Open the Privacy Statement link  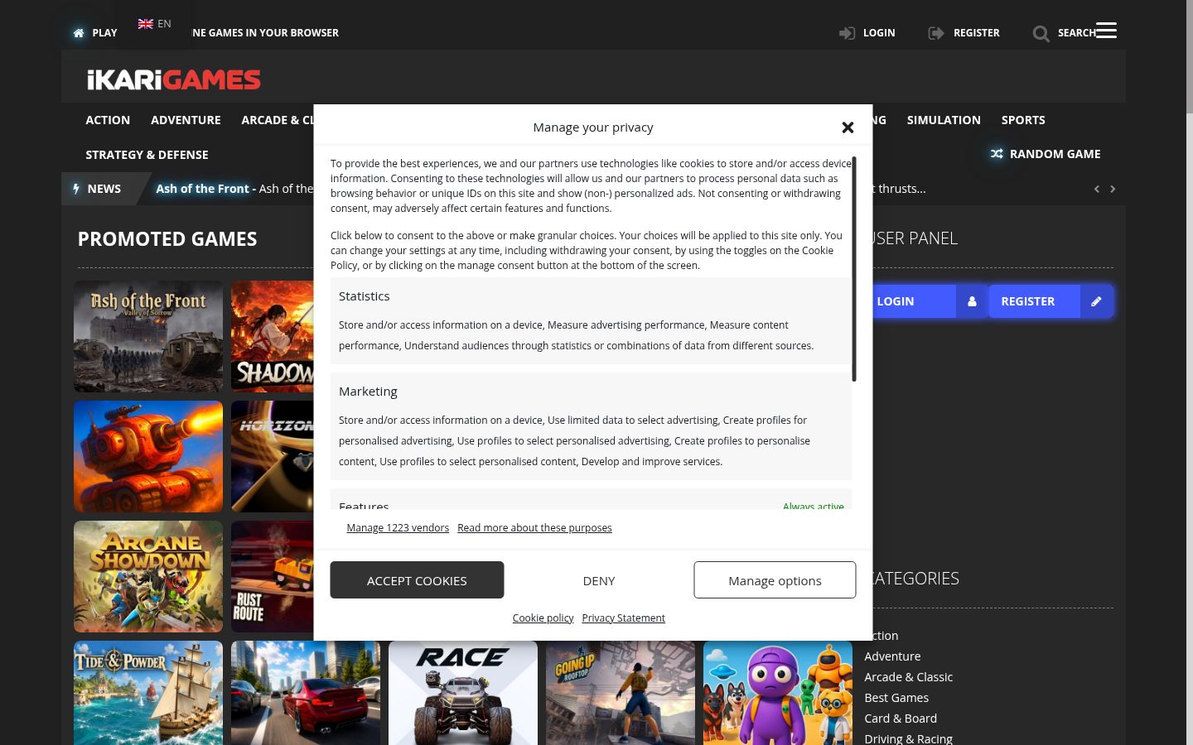[x=623, y=618]
